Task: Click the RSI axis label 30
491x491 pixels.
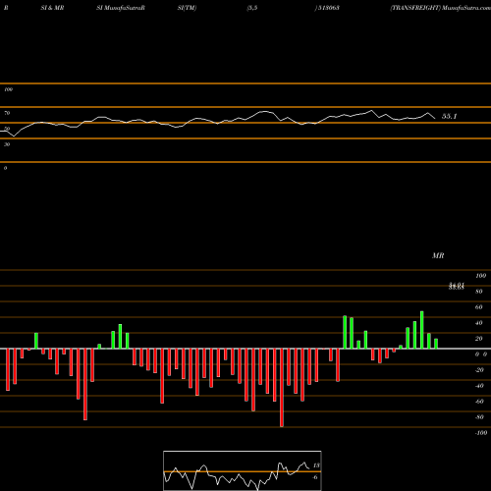Action: coord(7,144)
